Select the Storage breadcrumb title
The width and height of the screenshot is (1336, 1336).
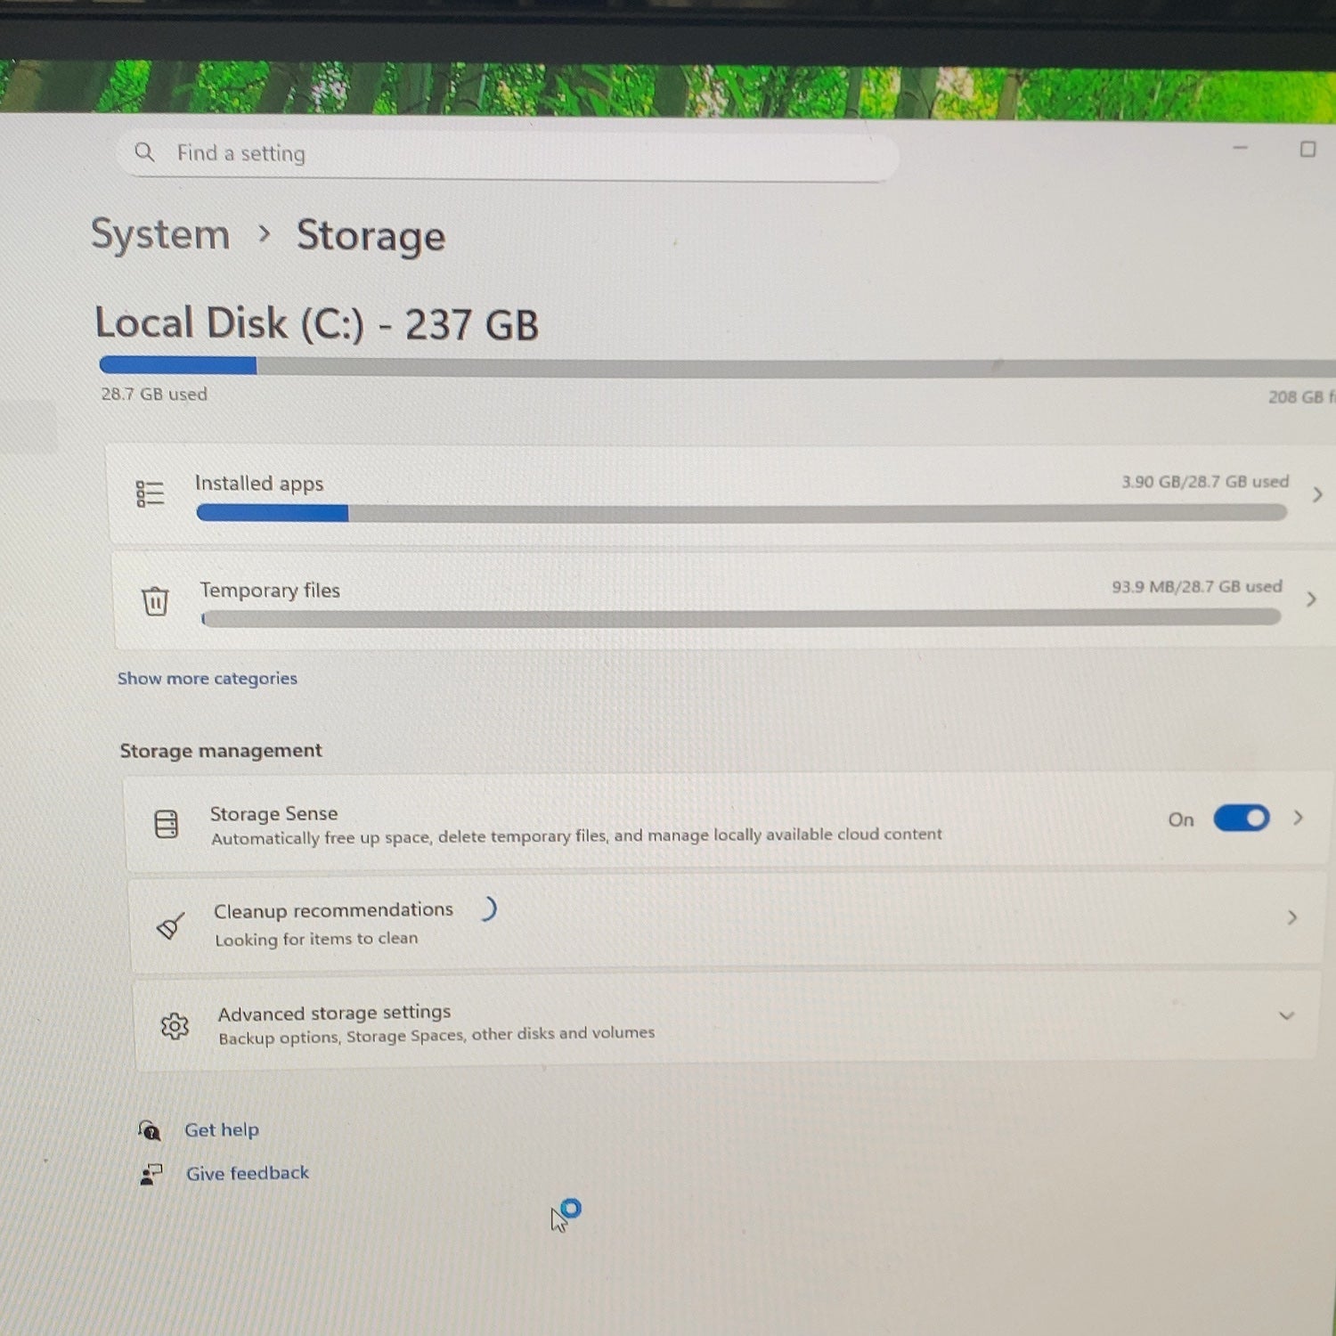click(371, 237)
